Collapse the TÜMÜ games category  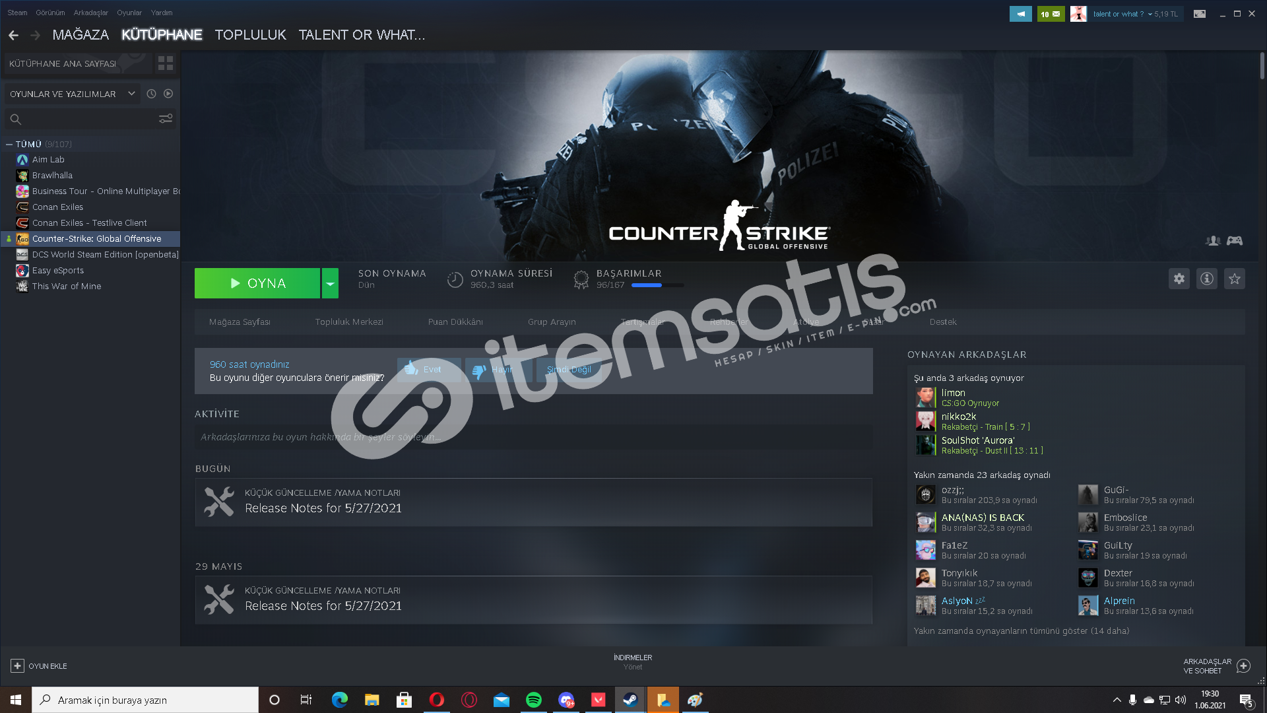coord(9,144)
